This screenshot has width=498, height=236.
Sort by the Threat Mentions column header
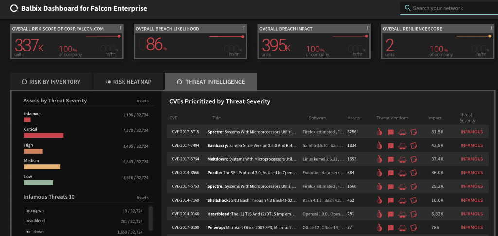pyautogui.click(x=392, y=118)
